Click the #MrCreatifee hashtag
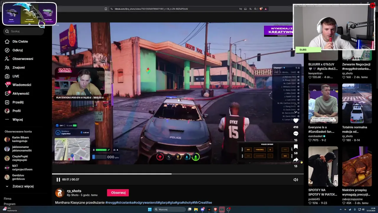The height and width of the screenshot is (213, 378). pyautogui.click(x=202, y=203)
